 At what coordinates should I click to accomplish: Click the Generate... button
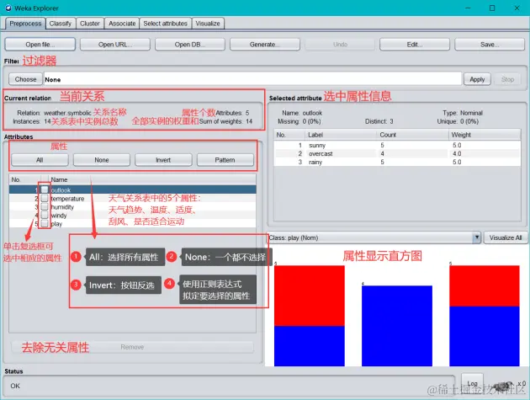coord(265,45)
